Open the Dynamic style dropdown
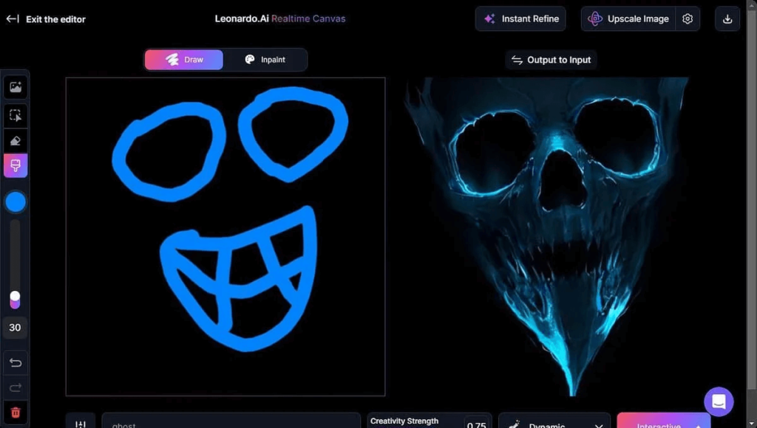 pyautogui.click(x=554, y=424)
